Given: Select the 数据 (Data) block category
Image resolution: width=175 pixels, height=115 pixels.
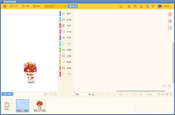Looking at the screenshot, I should [66, 62].
